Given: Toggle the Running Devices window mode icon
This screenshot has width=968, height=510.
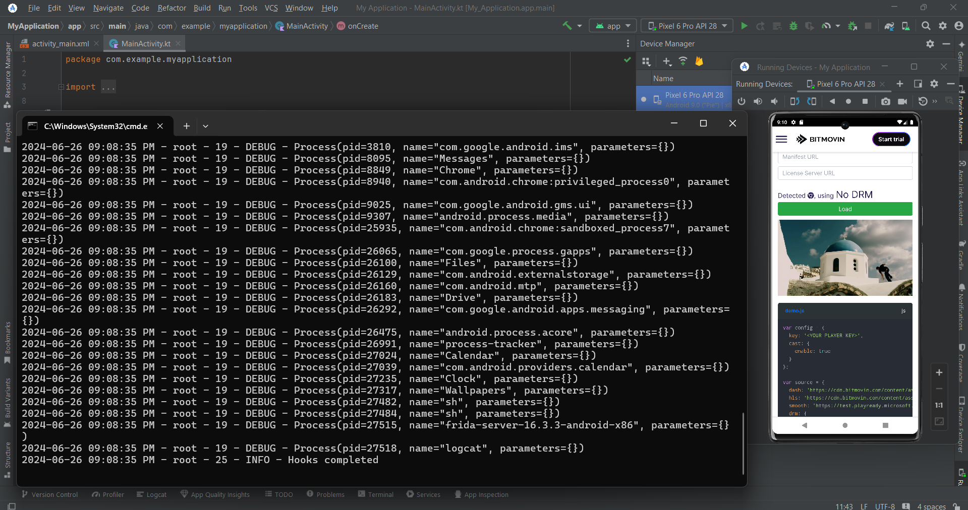Looking at the screenshot, I should click(918, 84).
